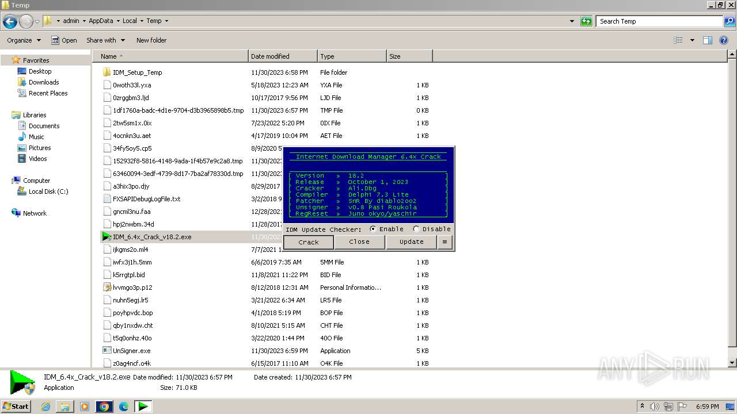The height and width of the screenshot is (414, 737).
Task: Click Temp dropdown arrow in address bar
Action: (x=166, y=21)
